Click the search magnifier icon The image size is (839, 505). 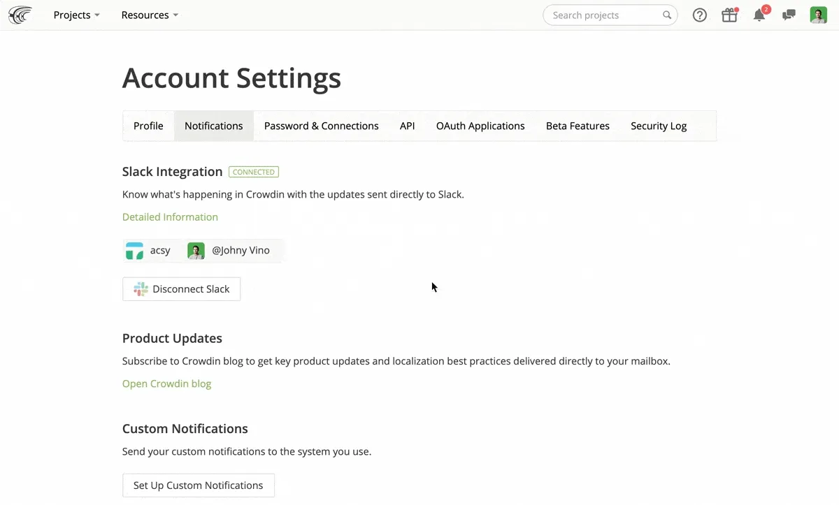click(667, 15)
